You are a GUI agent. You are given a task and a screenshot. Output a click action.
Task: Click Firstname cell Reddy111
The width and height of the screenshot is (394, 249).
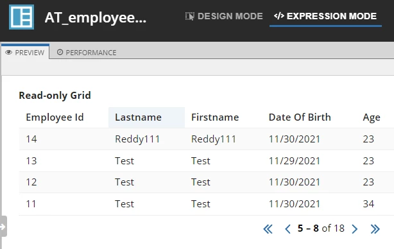214,139
